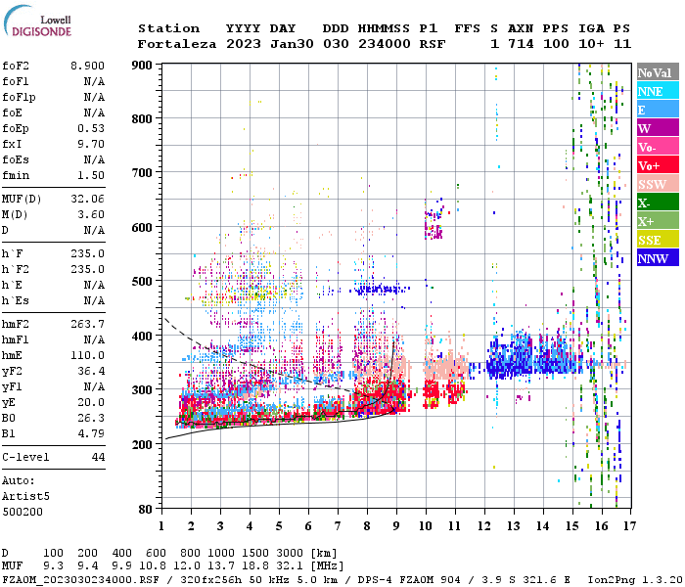Click the 500200 text under Artist5

pos(23,512)
